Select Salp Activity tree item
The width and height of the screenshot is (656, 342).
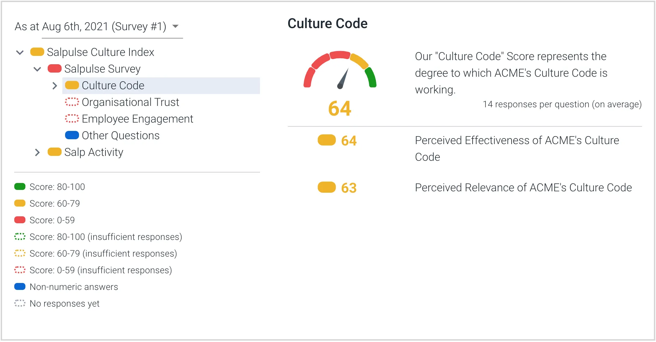click(94, 152)
